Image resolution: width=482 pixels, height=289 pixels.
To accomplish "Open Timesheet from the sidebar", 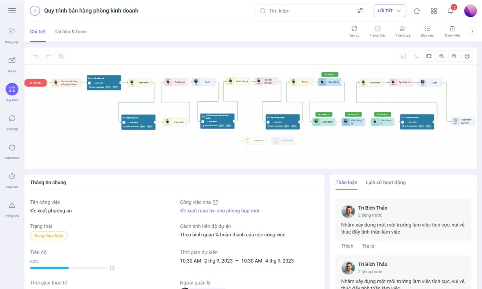I will (x=12, y=151).
